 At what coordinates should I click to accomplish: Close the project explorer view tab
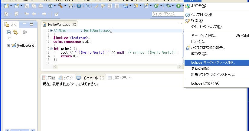(x=15, y=25)
